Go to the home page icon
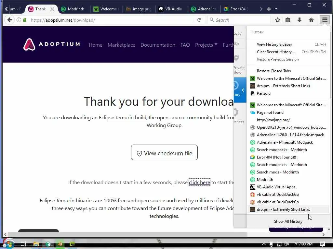The image size is (333, 249). click(x=311, y=20)
